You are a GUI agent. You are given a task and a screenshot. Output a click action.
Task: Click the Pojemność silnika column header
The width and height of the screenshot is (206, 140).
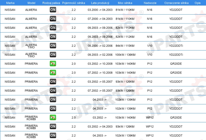click(x=73, y=3)
